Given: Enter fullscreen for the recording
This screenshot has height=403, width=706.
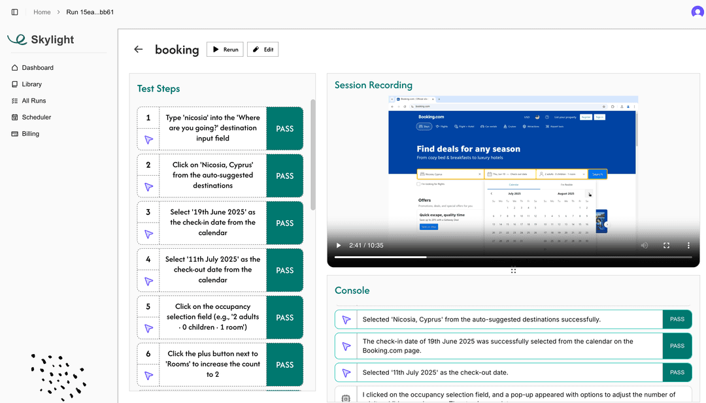Looking at the screenshot, I should pyautogui.click(x=666, y=245).
